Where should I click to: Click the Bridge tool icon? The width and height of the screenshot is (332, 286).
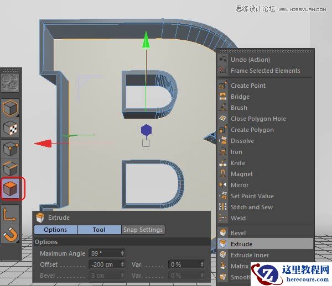223,97
